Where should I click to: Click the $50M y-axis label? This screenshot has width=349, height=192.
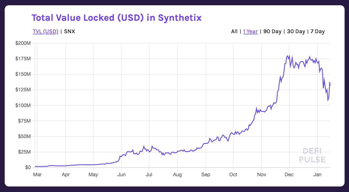click(25, 136)
